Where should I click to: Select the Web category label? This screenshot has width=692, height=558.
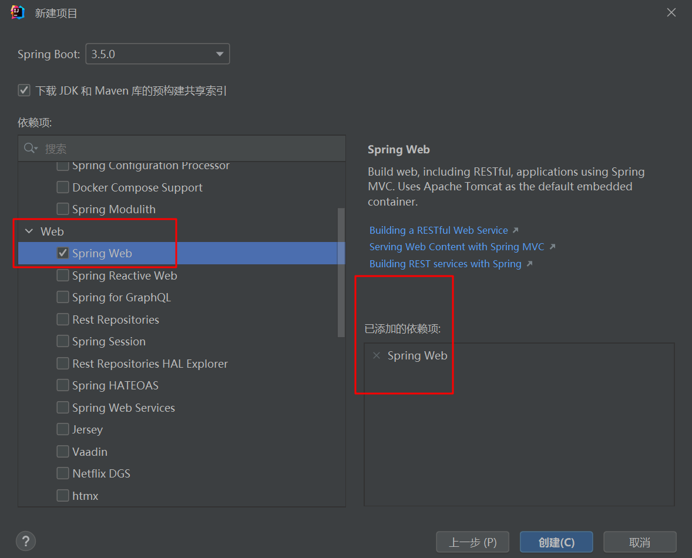pyautogui.click(x=52, y=231)
